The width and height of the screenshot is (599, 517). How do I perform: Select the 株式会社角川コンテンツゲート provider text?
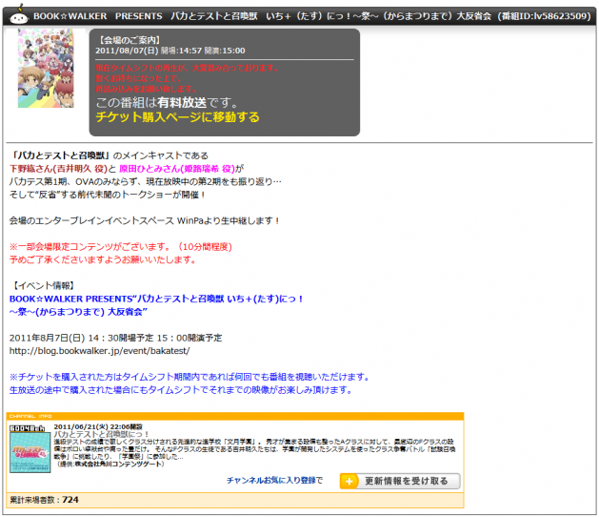(x=117, y=464)
